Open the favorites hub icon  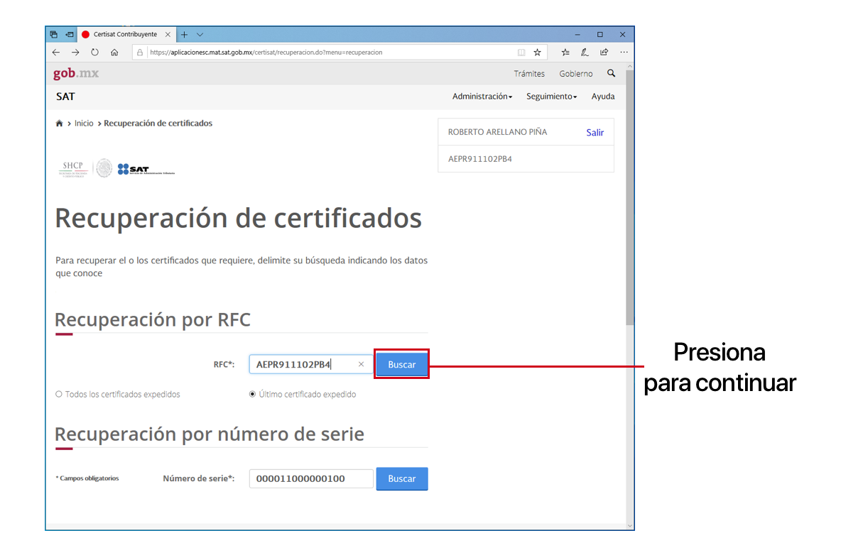pos(565,53)
